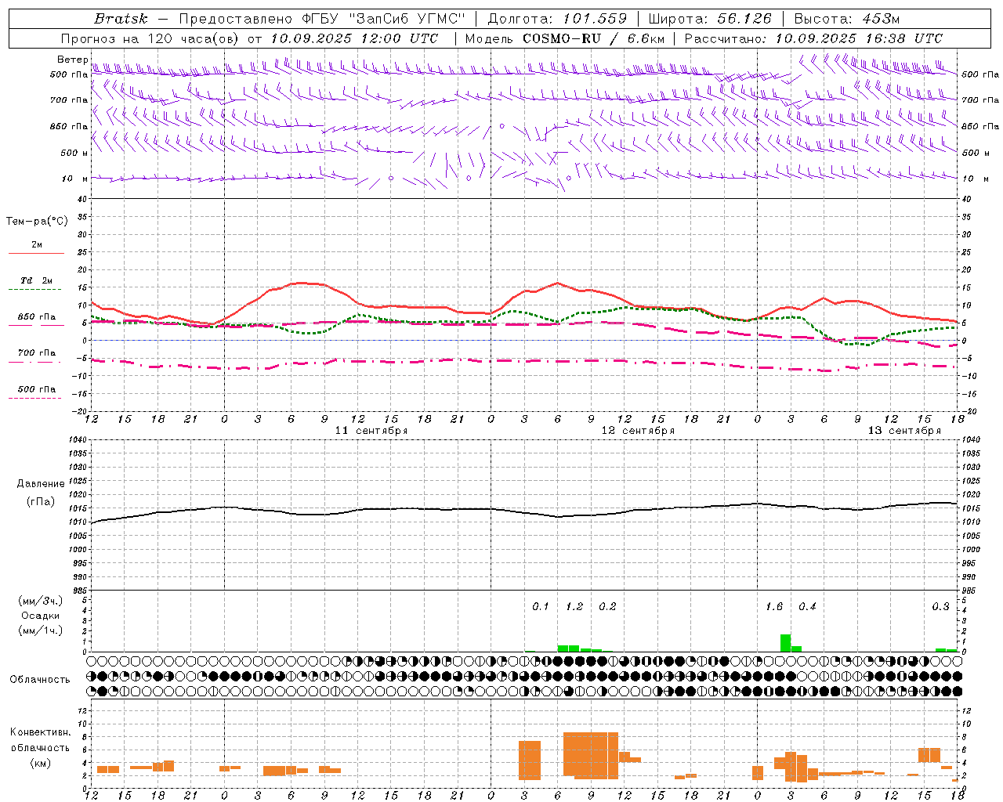The width and height of the screenshot is (1003, 802).
Task: Click the '0.1' precipitation amount
Action: point(541,607)
